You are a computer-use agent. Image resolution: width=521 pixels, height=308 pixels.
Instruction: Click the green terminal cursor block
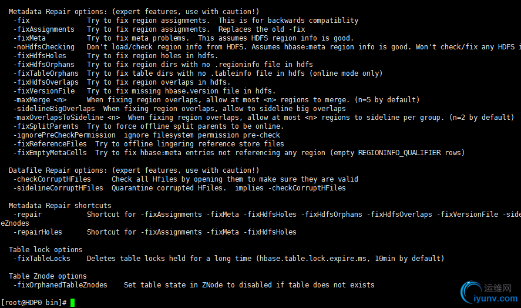72,303
